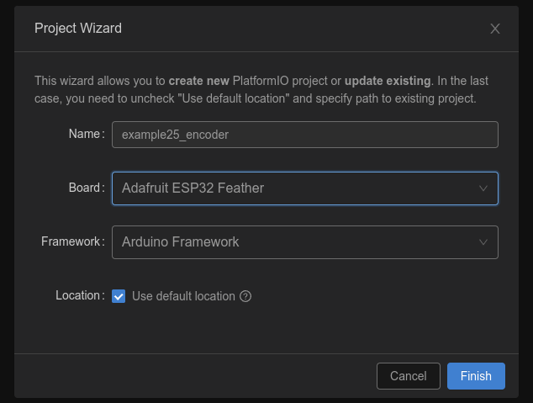Click the Project Wizard title text
533x403 pixels.
coord(78,29)
